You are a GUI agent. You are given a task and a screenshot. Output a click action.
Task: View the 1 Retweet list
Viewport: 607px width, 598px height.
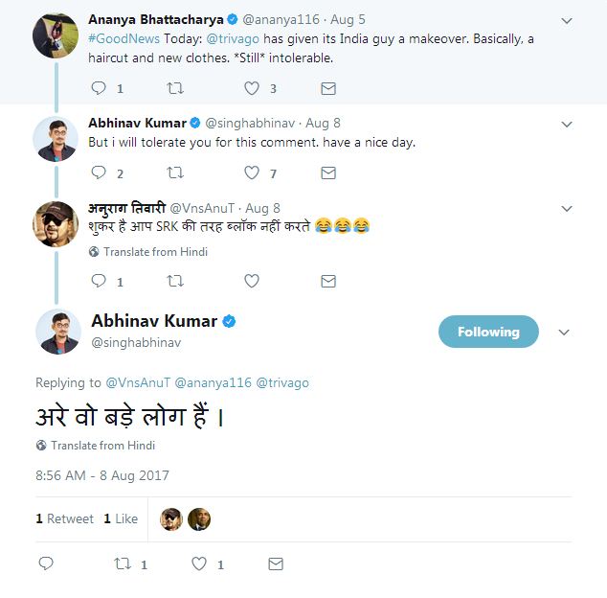[65, 518]
